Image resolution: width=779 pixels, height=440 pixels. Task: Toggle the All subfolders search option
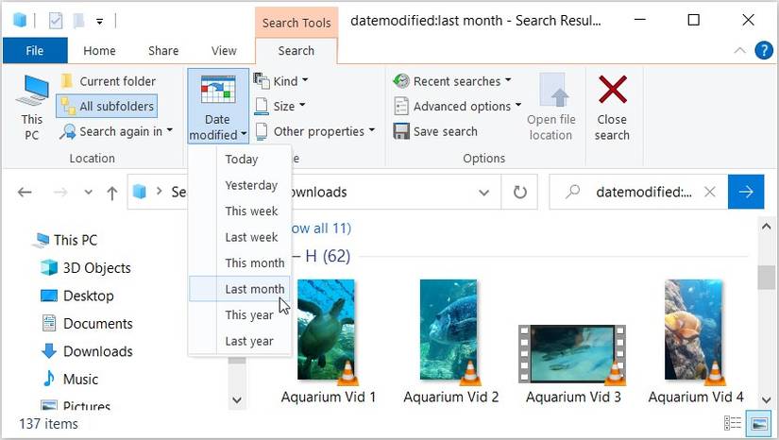coord(107,107)
